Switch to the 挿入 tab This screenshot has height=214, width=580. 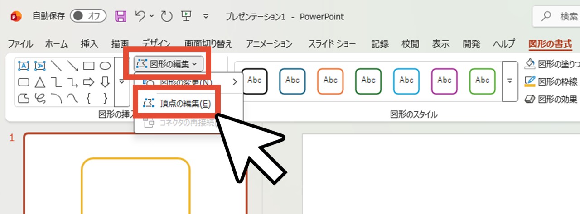[89, 44]
